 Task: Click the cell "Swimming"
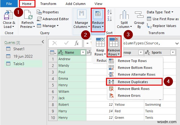pos(160,105)
